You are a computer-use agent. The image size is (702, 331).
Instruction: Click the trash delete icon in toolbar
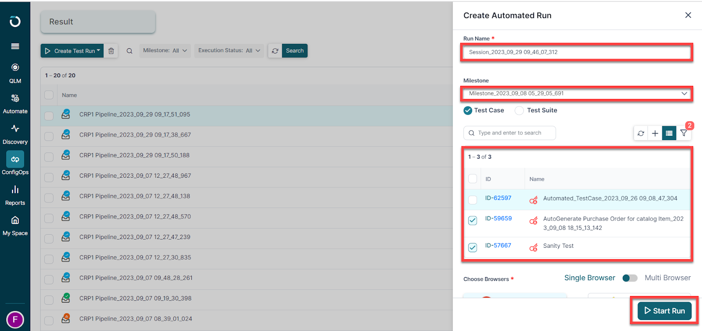point(111,51)
